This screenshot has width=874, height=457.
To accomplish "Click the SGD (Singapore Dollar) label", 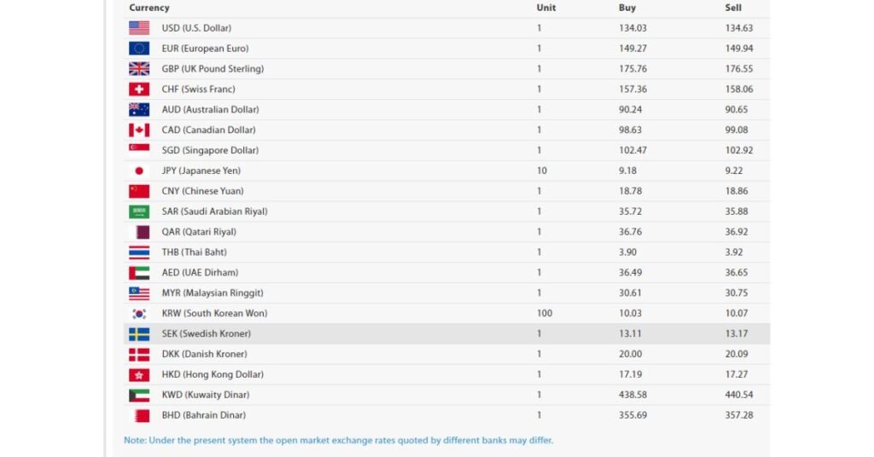I will click(210, 150).
